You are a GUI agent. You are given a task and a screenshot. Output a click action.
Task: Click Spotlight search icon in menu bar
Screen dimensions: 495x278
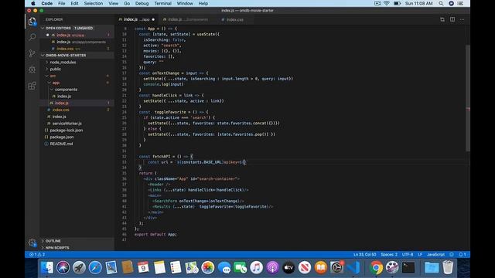point(441,3)
